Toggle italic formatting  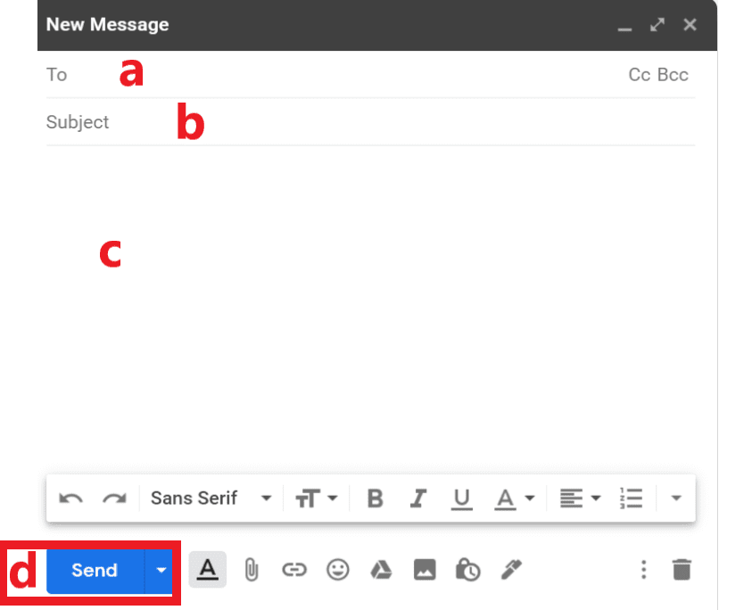[x=417, y=499]
